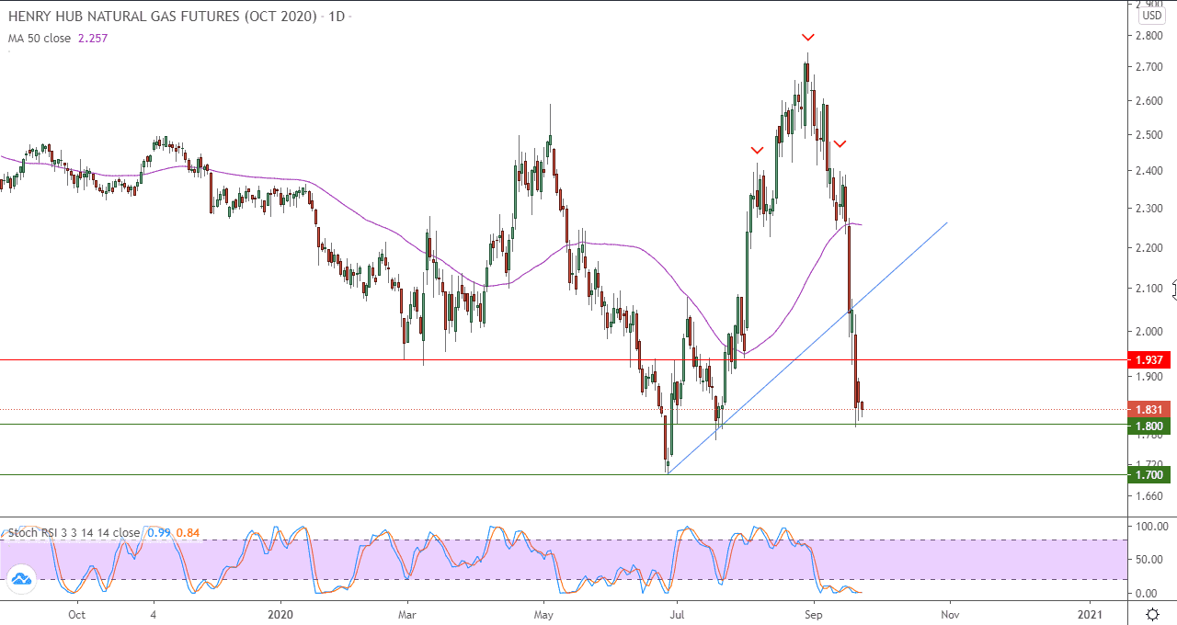This screenshot has height=625, width=1177.
Task: Click the May date axis label
Action: click(x=543, y=614)
